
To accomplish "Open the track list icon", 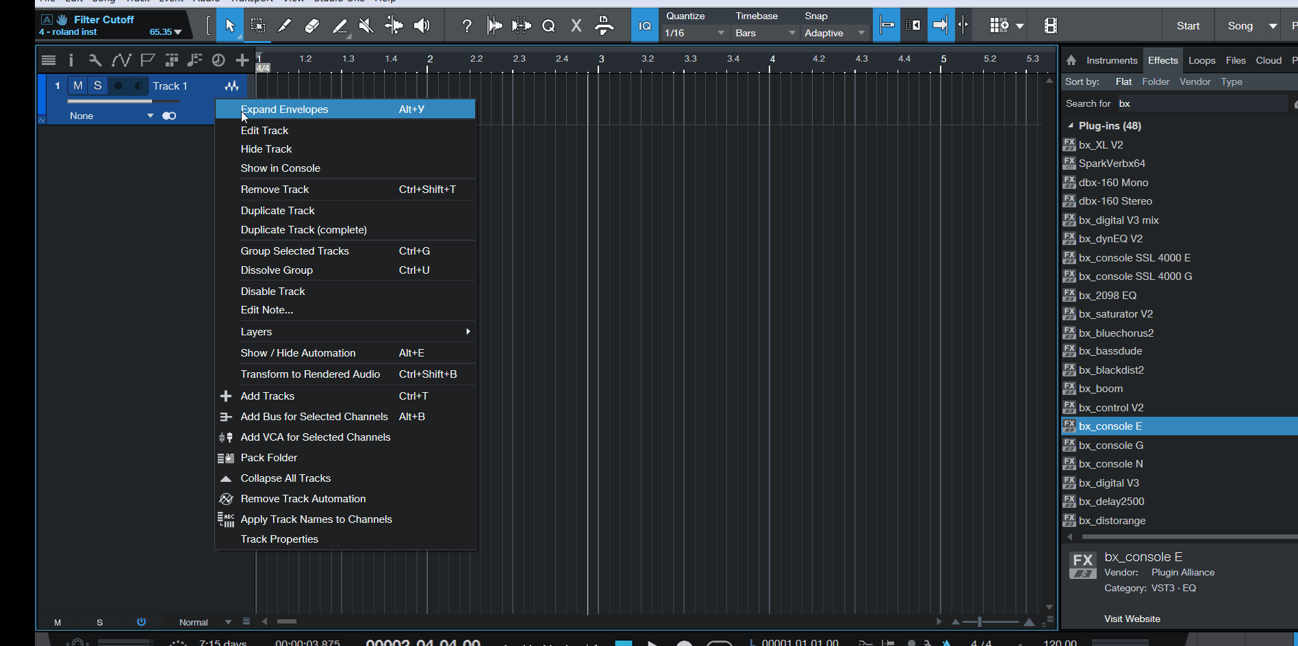I will [x=49, y=60].
